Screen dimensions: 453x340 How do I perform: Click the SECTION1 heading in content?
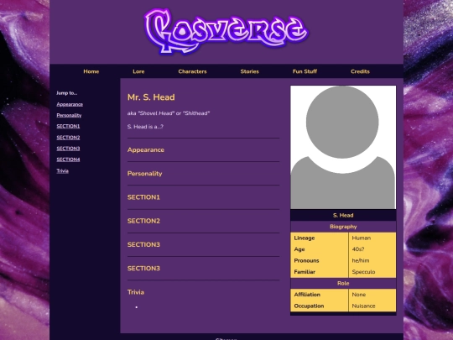[x=143, y=197]
